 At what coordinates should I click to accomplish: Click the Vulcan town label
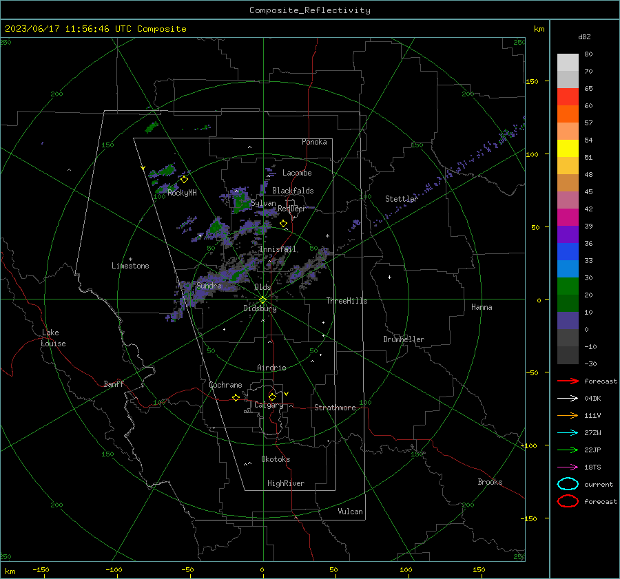[x=351, y=512]
